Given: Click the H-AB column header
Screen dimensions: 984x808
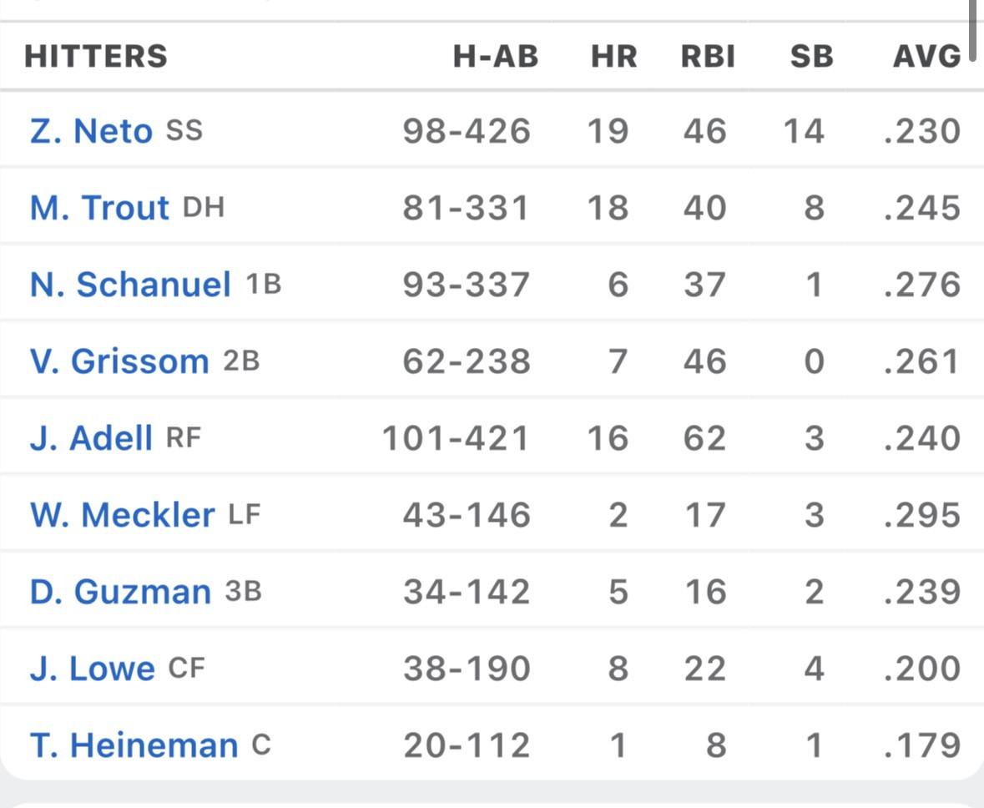Looking at the screenshot, I should (x=496, y=56).
